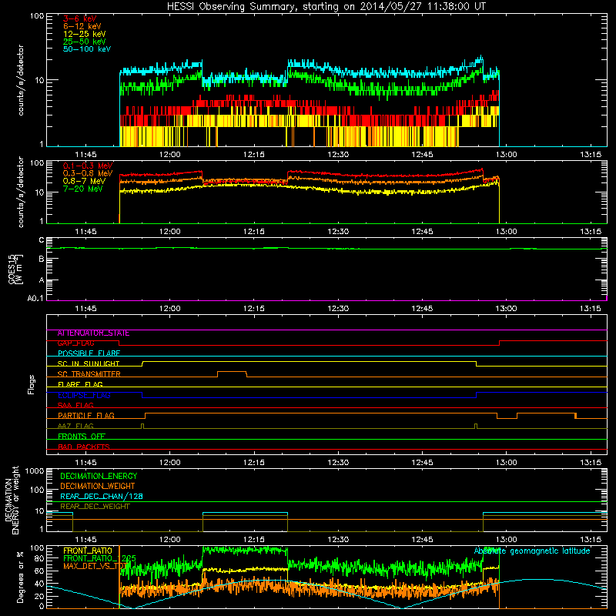This screenshot has width=616, height=616.
Task: Click the 12:45 tick below the decimation panel
Action: (x=422, y=540)
